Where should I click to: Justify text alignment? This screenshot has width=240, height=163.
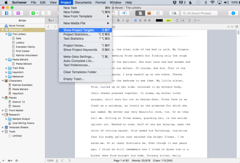click(x=149, y=20)
